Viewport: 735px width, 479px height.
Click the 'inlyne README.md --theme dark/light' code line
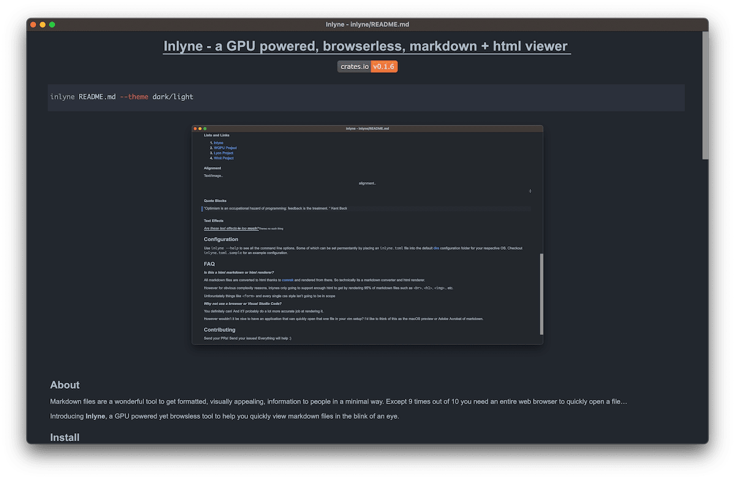coord(122,97)
